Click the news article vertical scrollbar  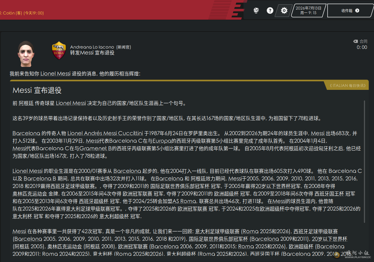tap(364, 162)
